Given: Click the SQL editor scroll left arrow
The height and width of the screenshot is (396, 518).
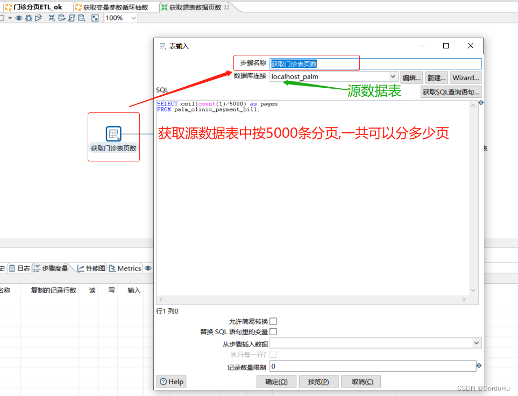Looking at the screenshot, I should click(x=161, y=300).
